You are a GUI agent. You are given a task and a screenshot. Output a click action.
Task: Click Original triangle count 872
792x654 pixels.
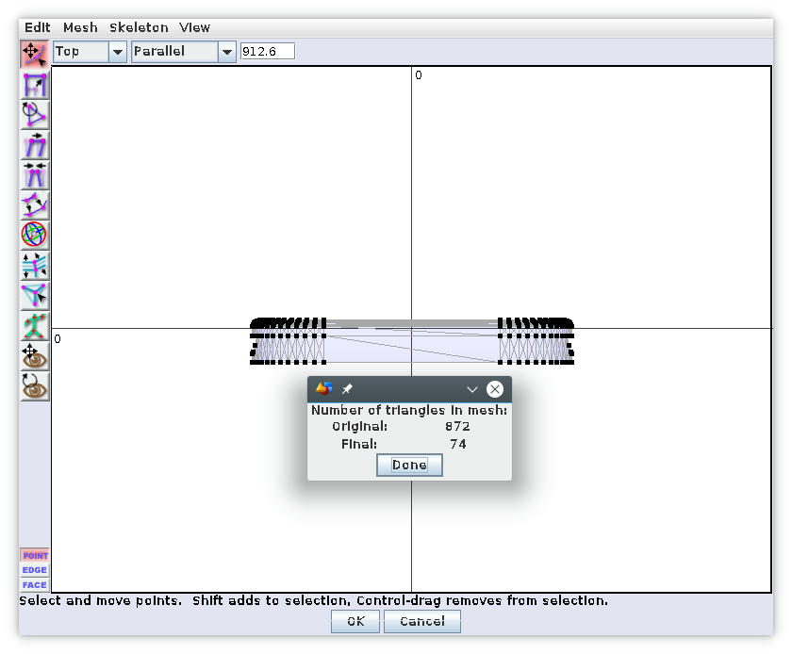(x=457, y=426)
